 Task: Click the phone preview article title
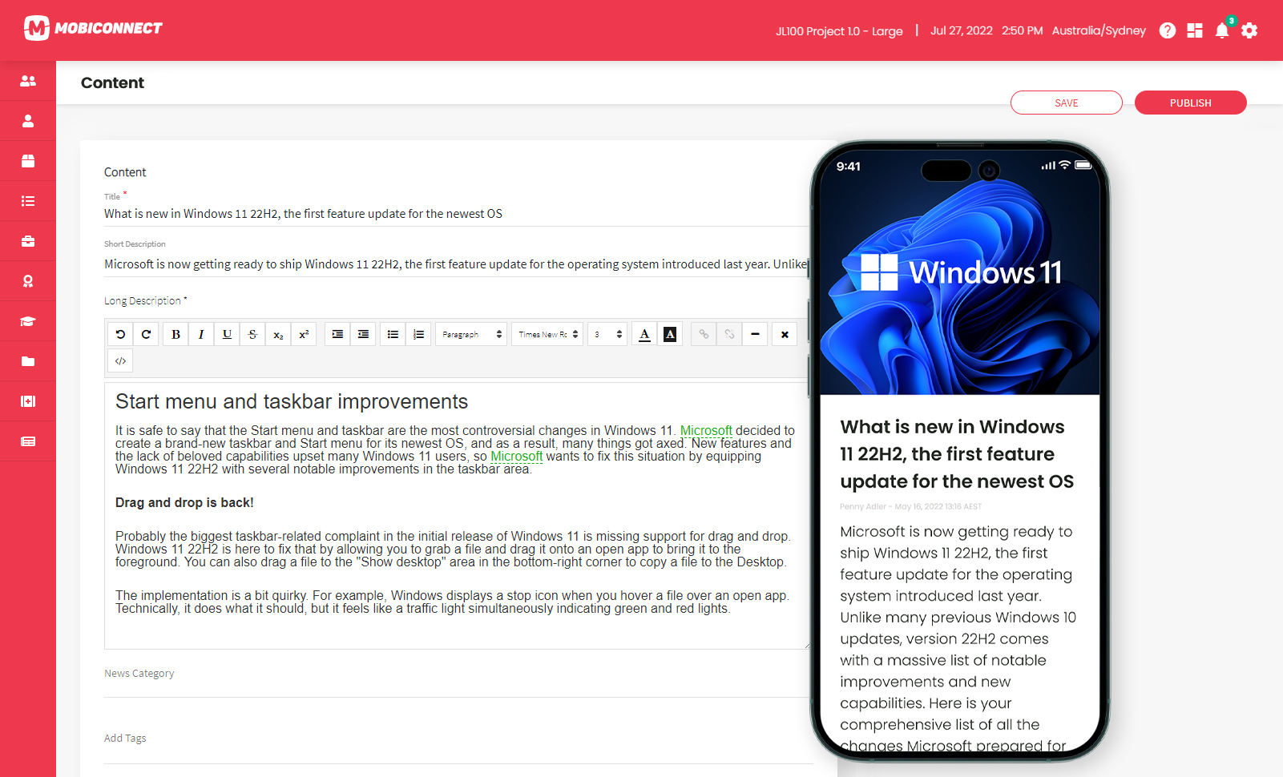click(x=957, y=454)
